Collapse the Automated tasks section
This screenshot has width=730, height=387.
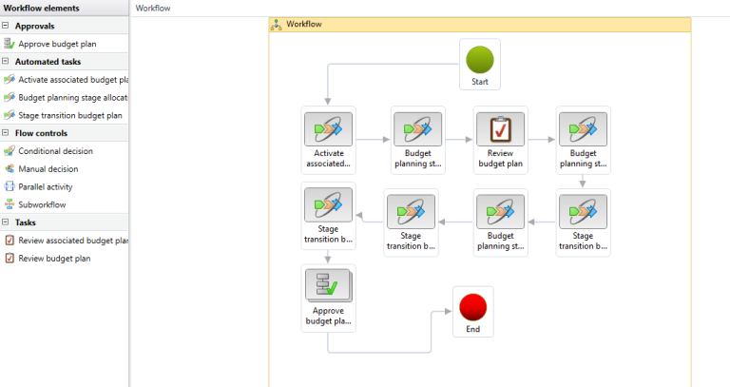click(x=7, y=62)
